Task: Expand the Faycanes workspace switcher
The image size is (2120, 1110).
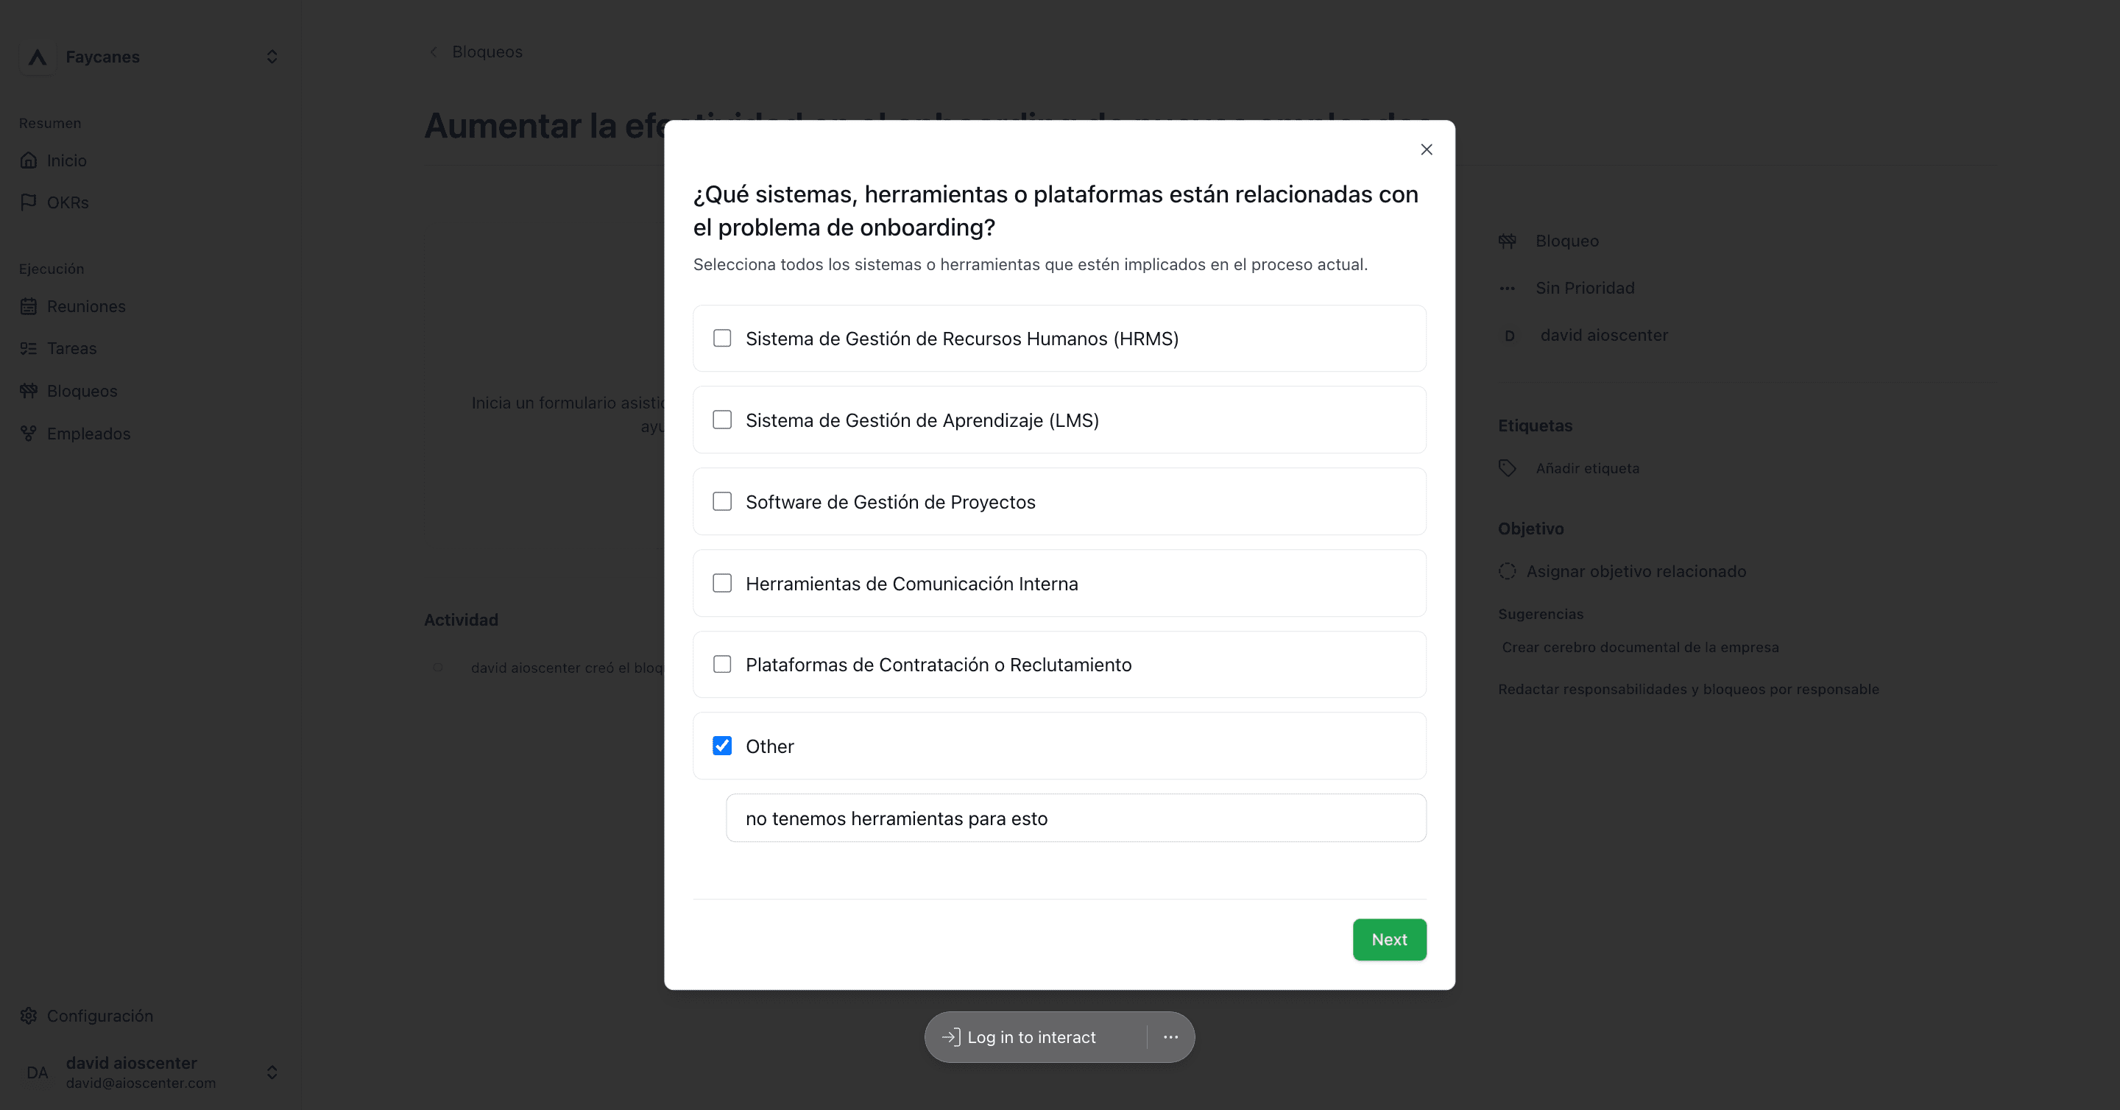Action: 272,57
